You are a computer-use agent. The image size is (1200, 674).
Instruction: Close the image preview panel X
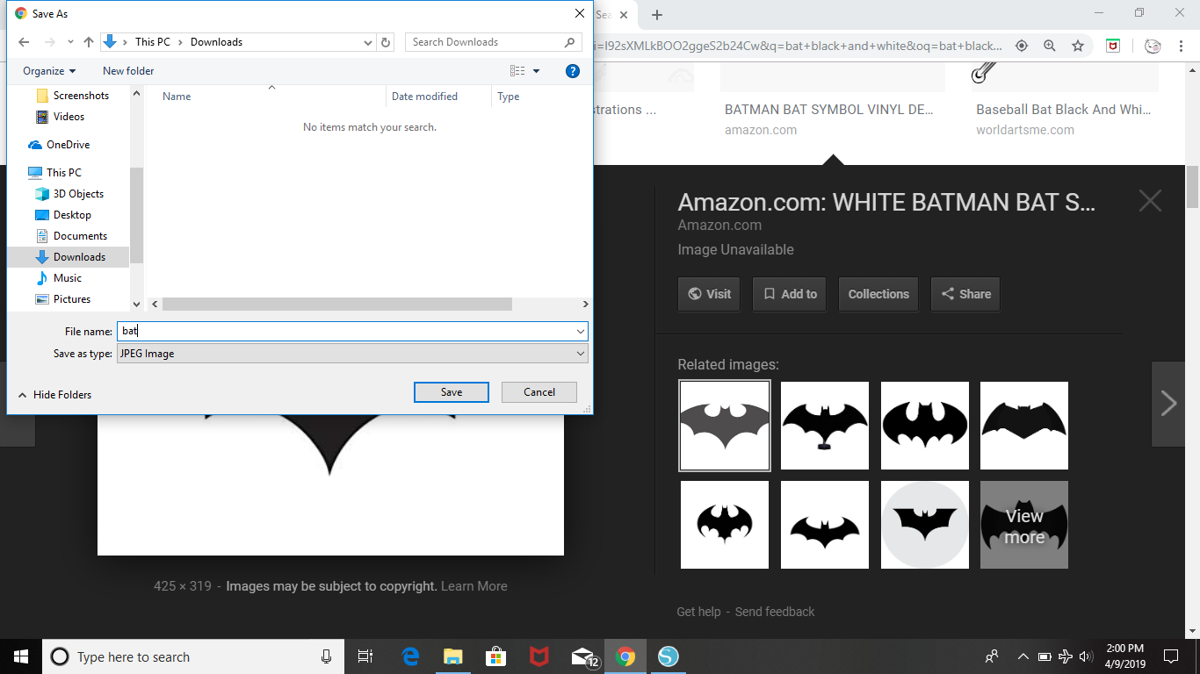click(1150, 201)
